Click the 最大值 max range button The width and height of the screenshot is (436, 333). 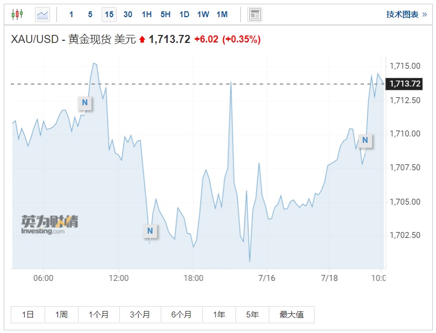pos(291,315)
